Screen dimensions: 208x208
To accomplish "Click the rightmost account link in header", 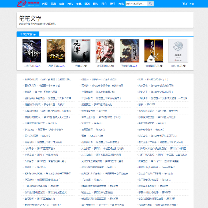I will [191, 3].
